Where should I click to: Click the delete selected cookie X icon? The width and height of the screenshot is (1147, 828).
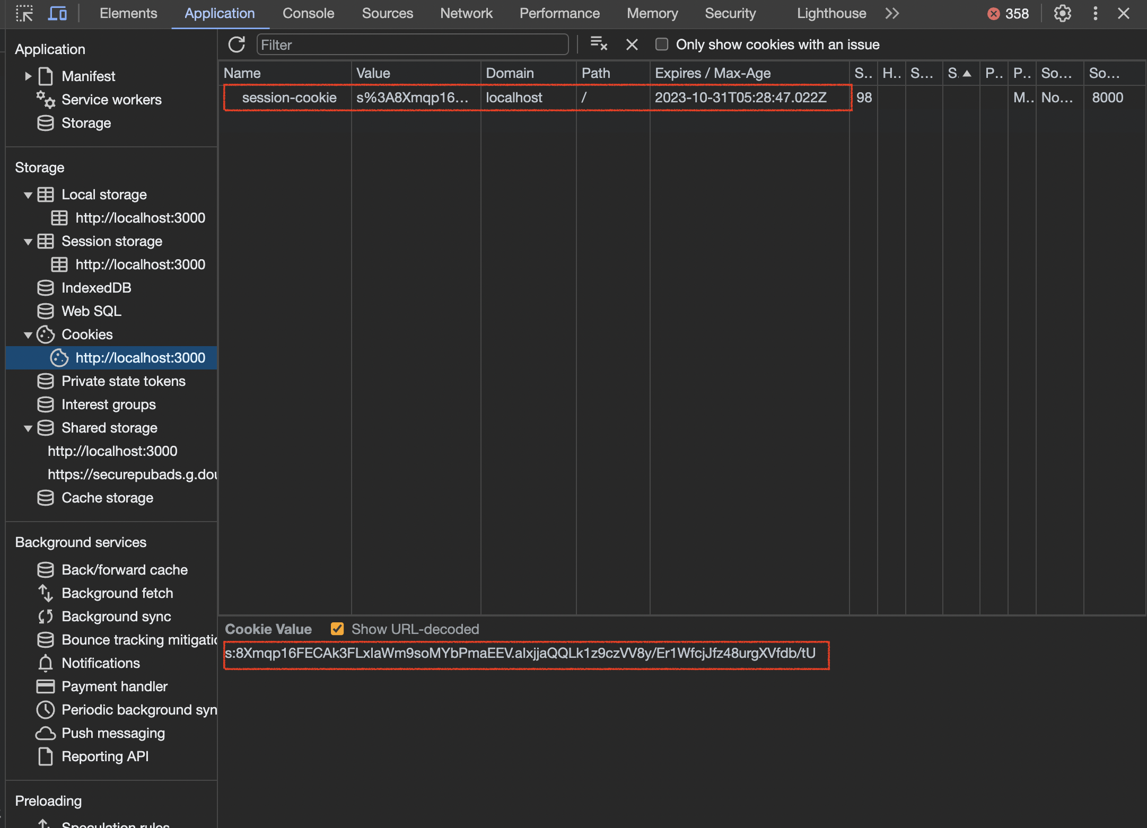632,45
